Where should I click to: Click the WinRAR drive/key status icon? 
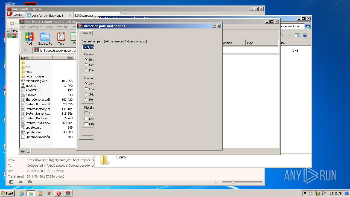pos(25,152)
